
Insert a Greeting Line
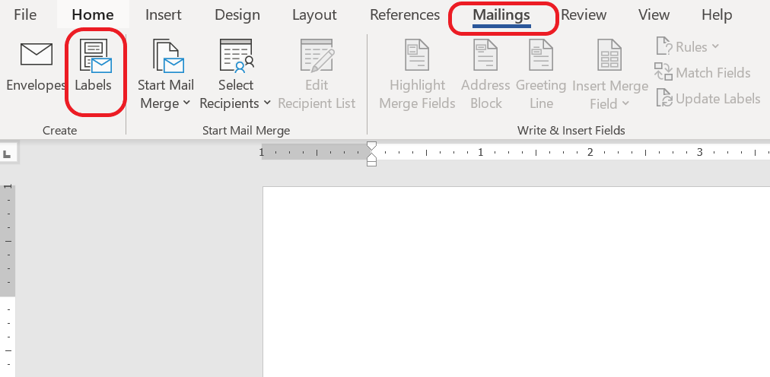[541, 57]
